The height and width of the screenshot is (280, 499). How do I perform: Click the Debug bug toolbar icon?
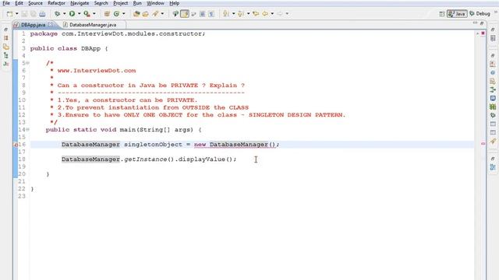tap(57, 14)
